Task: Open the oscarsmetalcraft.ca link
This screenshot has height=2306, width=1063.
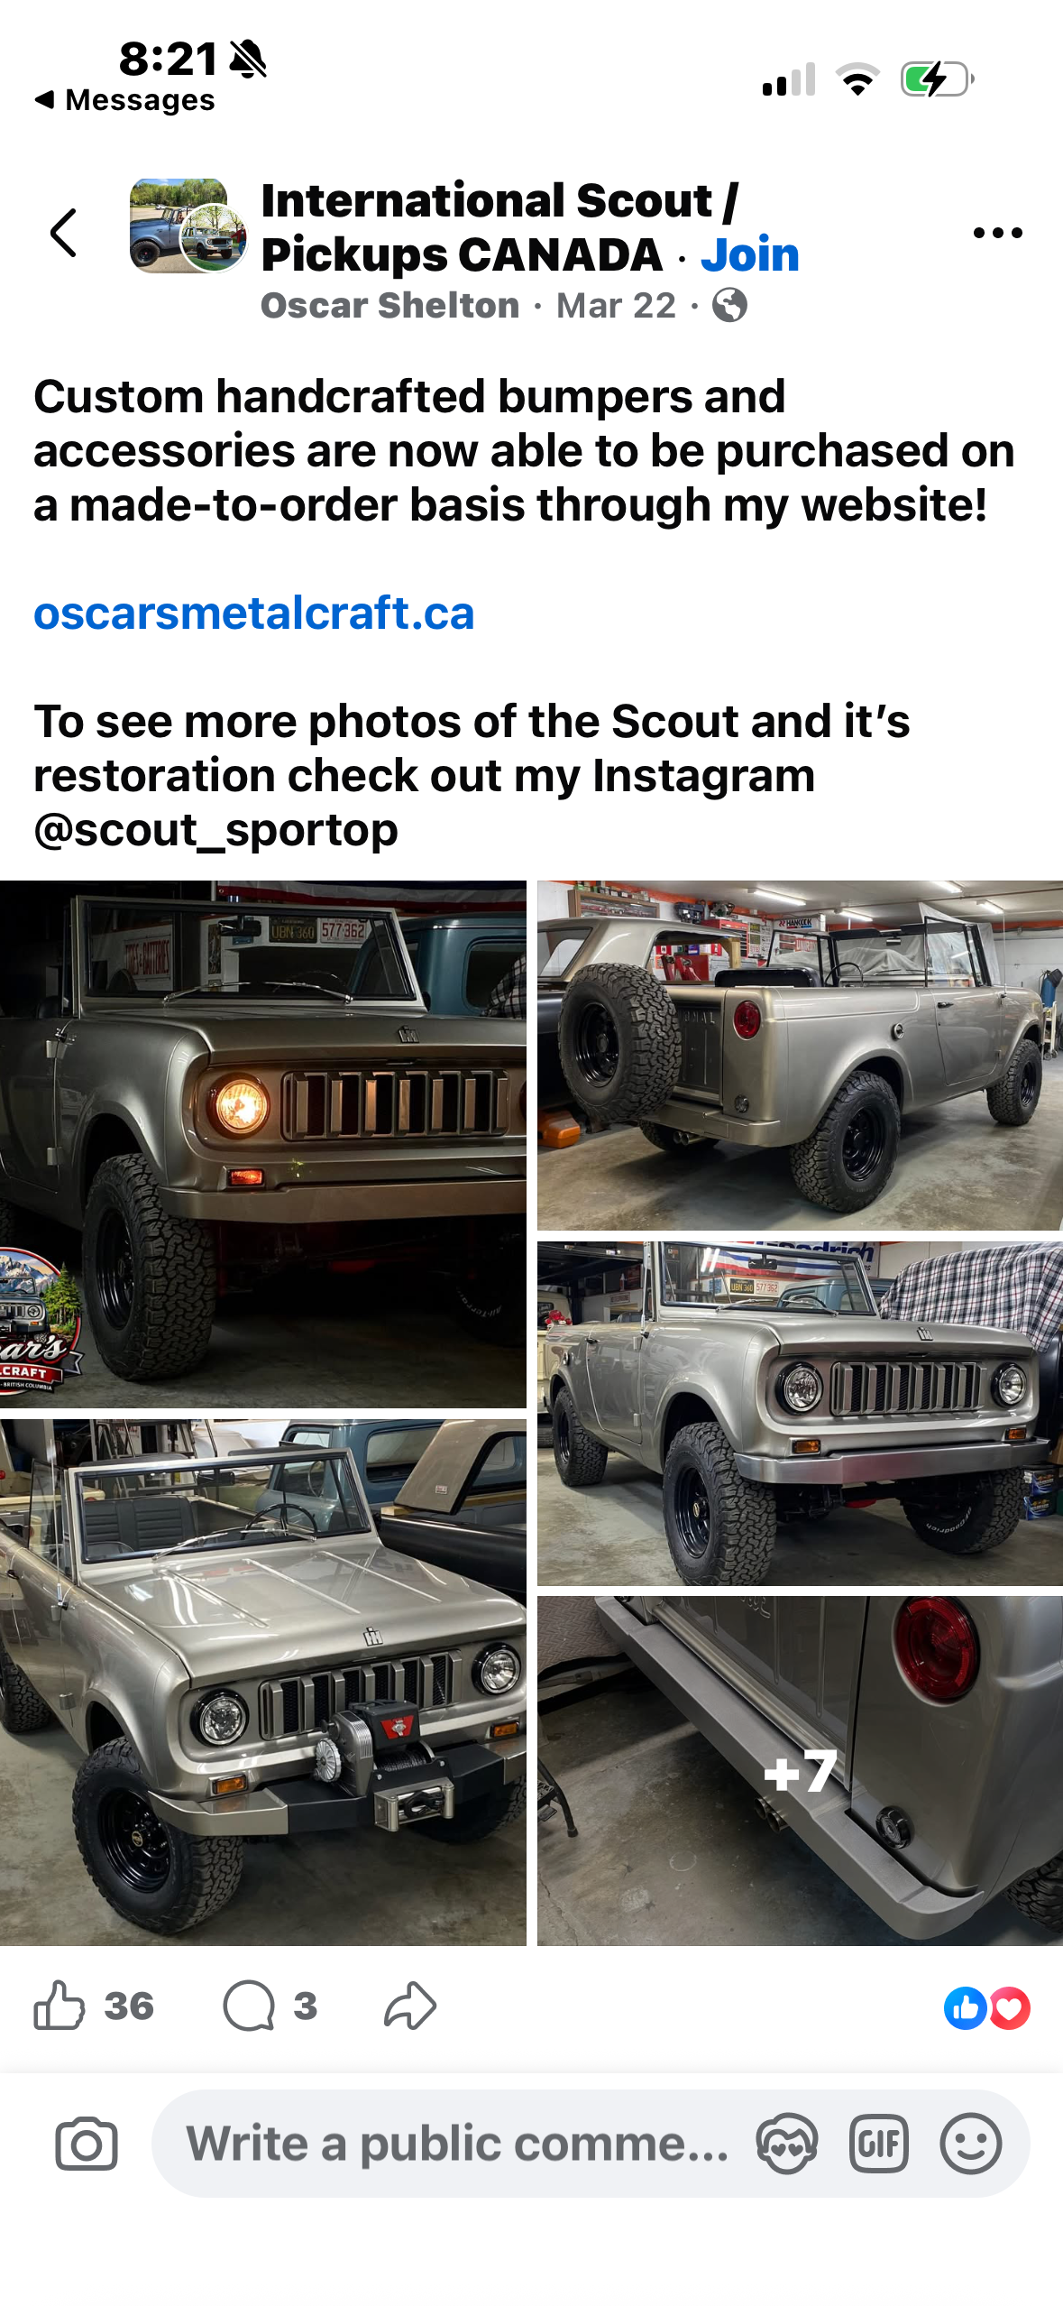Action: tap(254, 613)
